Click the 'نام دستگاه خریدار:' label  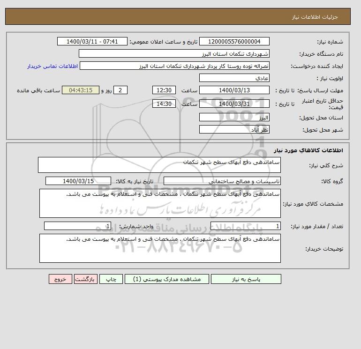(321, 54)
